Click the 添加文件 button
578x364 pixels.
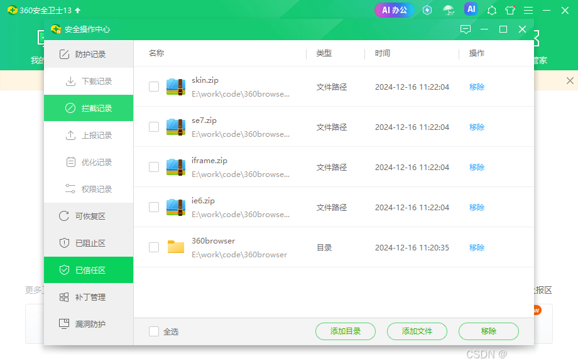point(417,331)
